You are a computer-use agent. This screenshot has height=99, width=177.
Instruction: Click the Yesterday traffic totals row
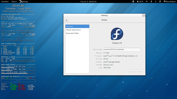click(18, 87)
